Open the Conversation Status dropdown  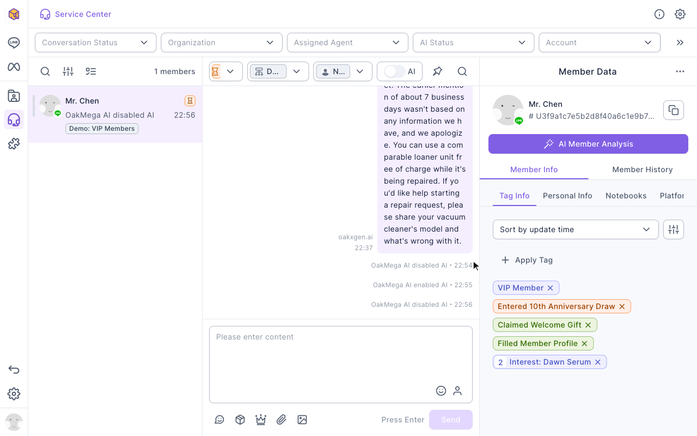click(96, 43)
